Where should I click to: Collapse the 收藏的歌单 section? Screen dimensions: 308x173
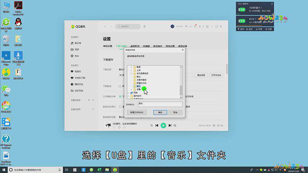pos(93,109)
